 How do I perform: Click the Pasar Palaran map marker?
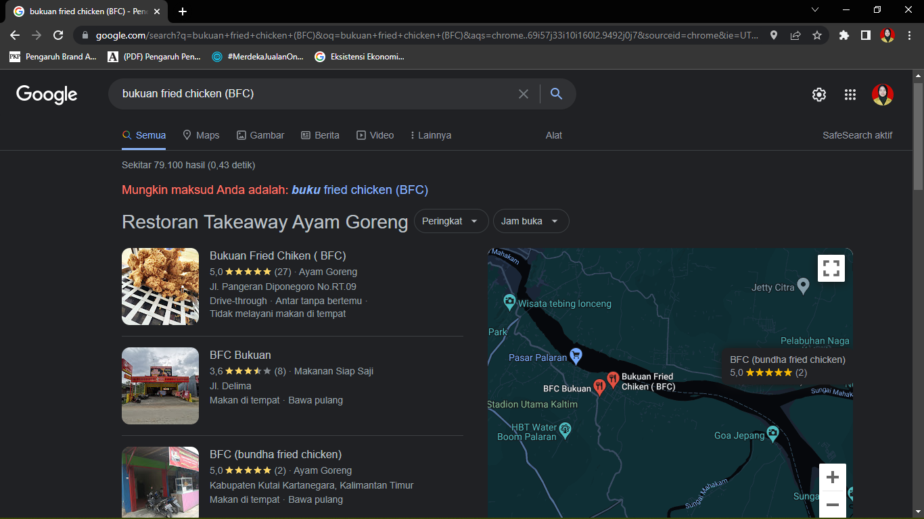coord(576,355)
